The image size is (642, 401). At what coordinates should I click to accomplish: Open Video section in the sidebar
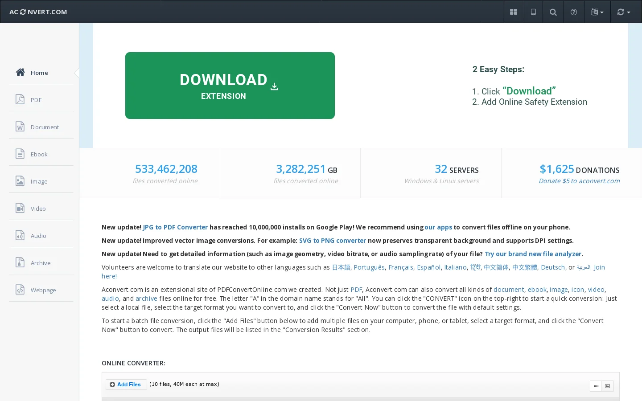coord(41,209)
